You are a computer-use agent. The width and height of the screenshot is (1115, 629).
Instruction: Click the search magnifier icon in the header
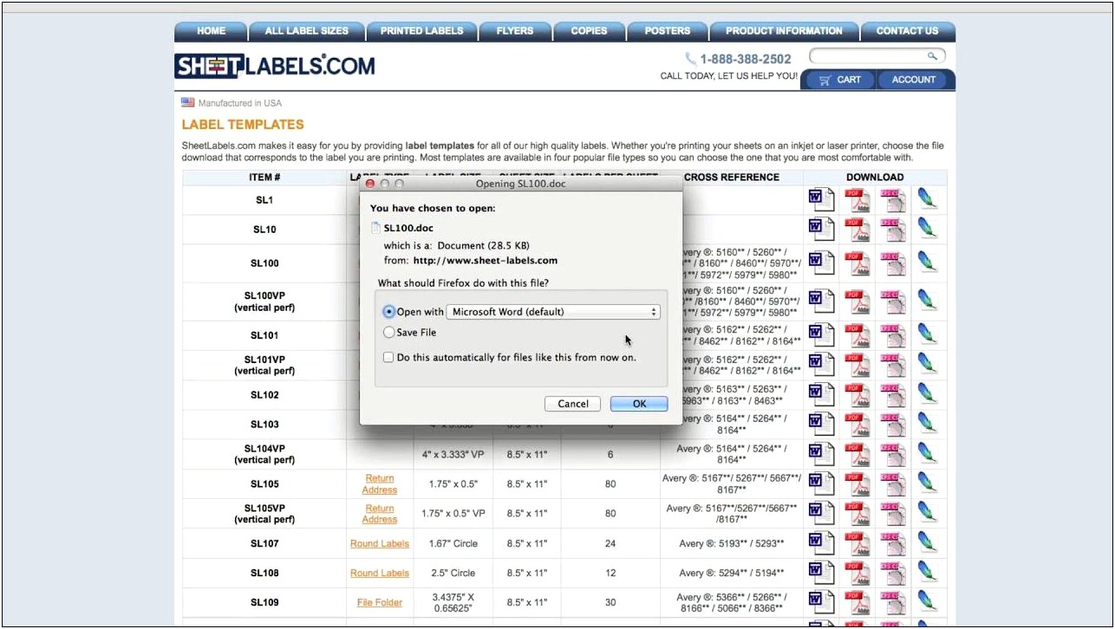932,55
